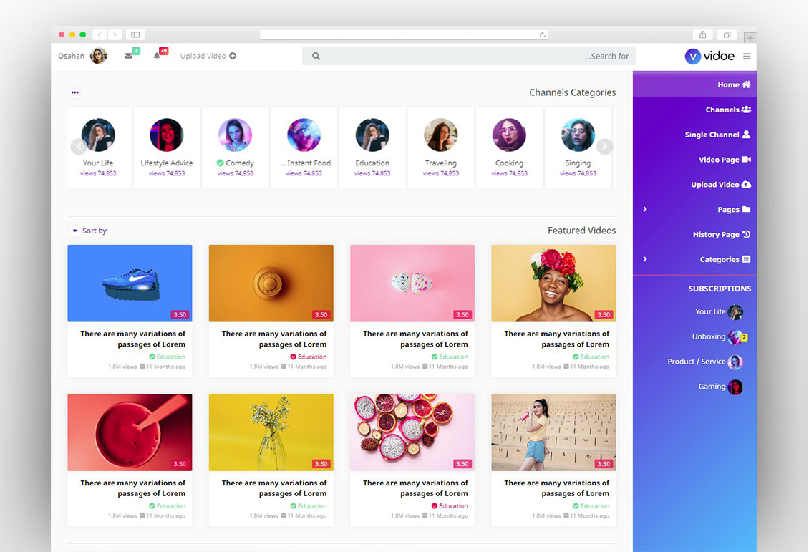Play the orange dial video thumbnail
This screenshot has width=809, height=552.
tap(271, 284)
